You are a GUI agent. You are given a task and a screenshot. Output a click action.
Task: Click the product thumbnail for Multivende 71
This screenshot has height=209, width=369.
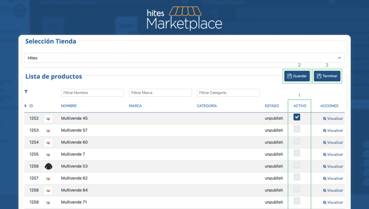[48, 203]
